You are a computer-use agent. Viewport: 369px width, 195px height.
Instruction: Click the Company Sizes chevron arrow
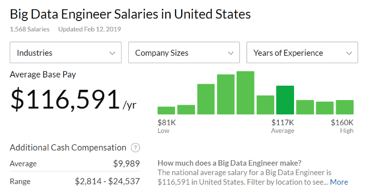coord(230,53)
